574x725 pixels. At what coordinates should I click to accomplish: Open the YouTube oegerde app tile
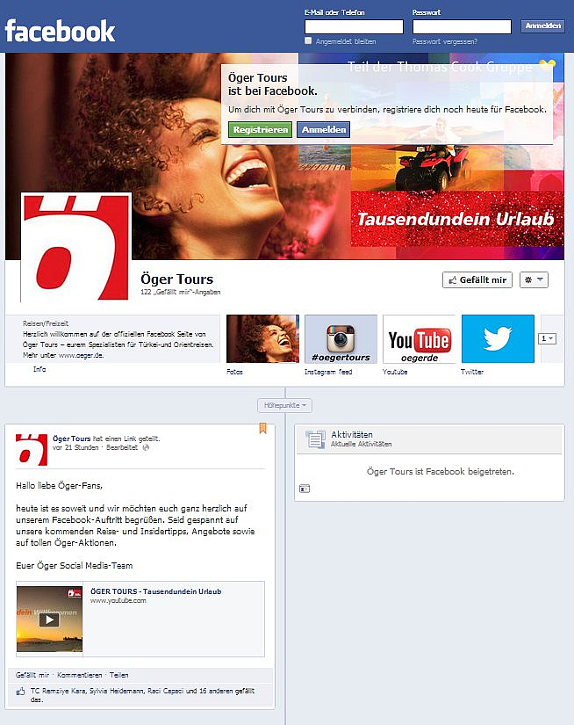click(419, 339)
